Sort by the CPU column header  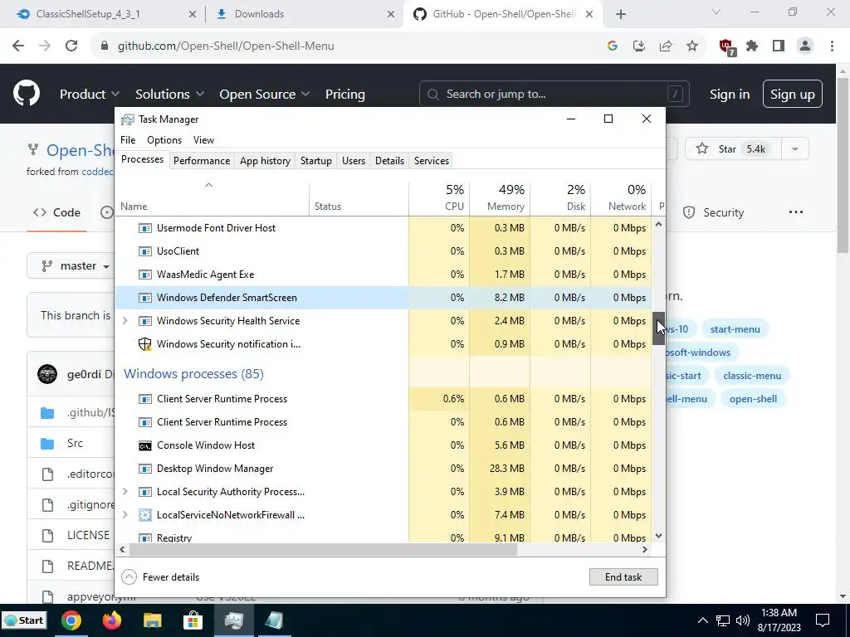point(439,197)
